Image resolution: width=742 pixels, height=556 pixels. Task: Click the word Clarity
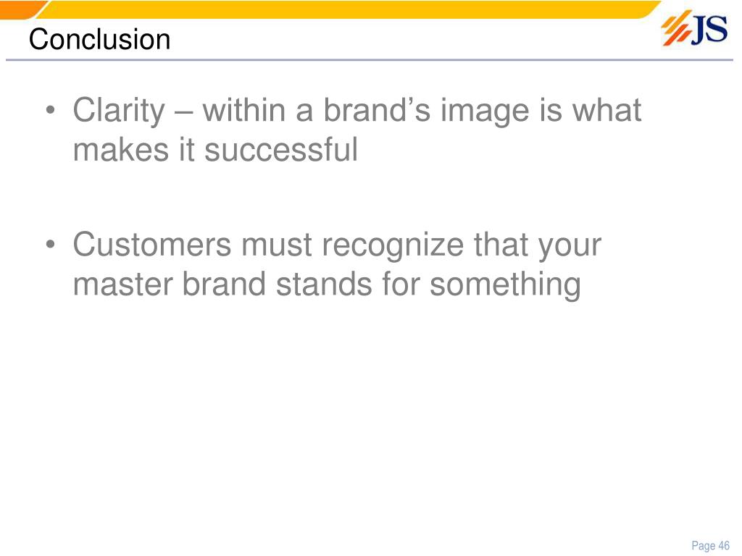[x=119, y=111]
